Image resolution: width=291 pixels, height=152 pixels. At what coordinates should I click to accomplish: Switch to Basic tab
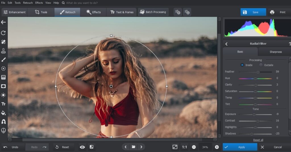click(240, 52)
